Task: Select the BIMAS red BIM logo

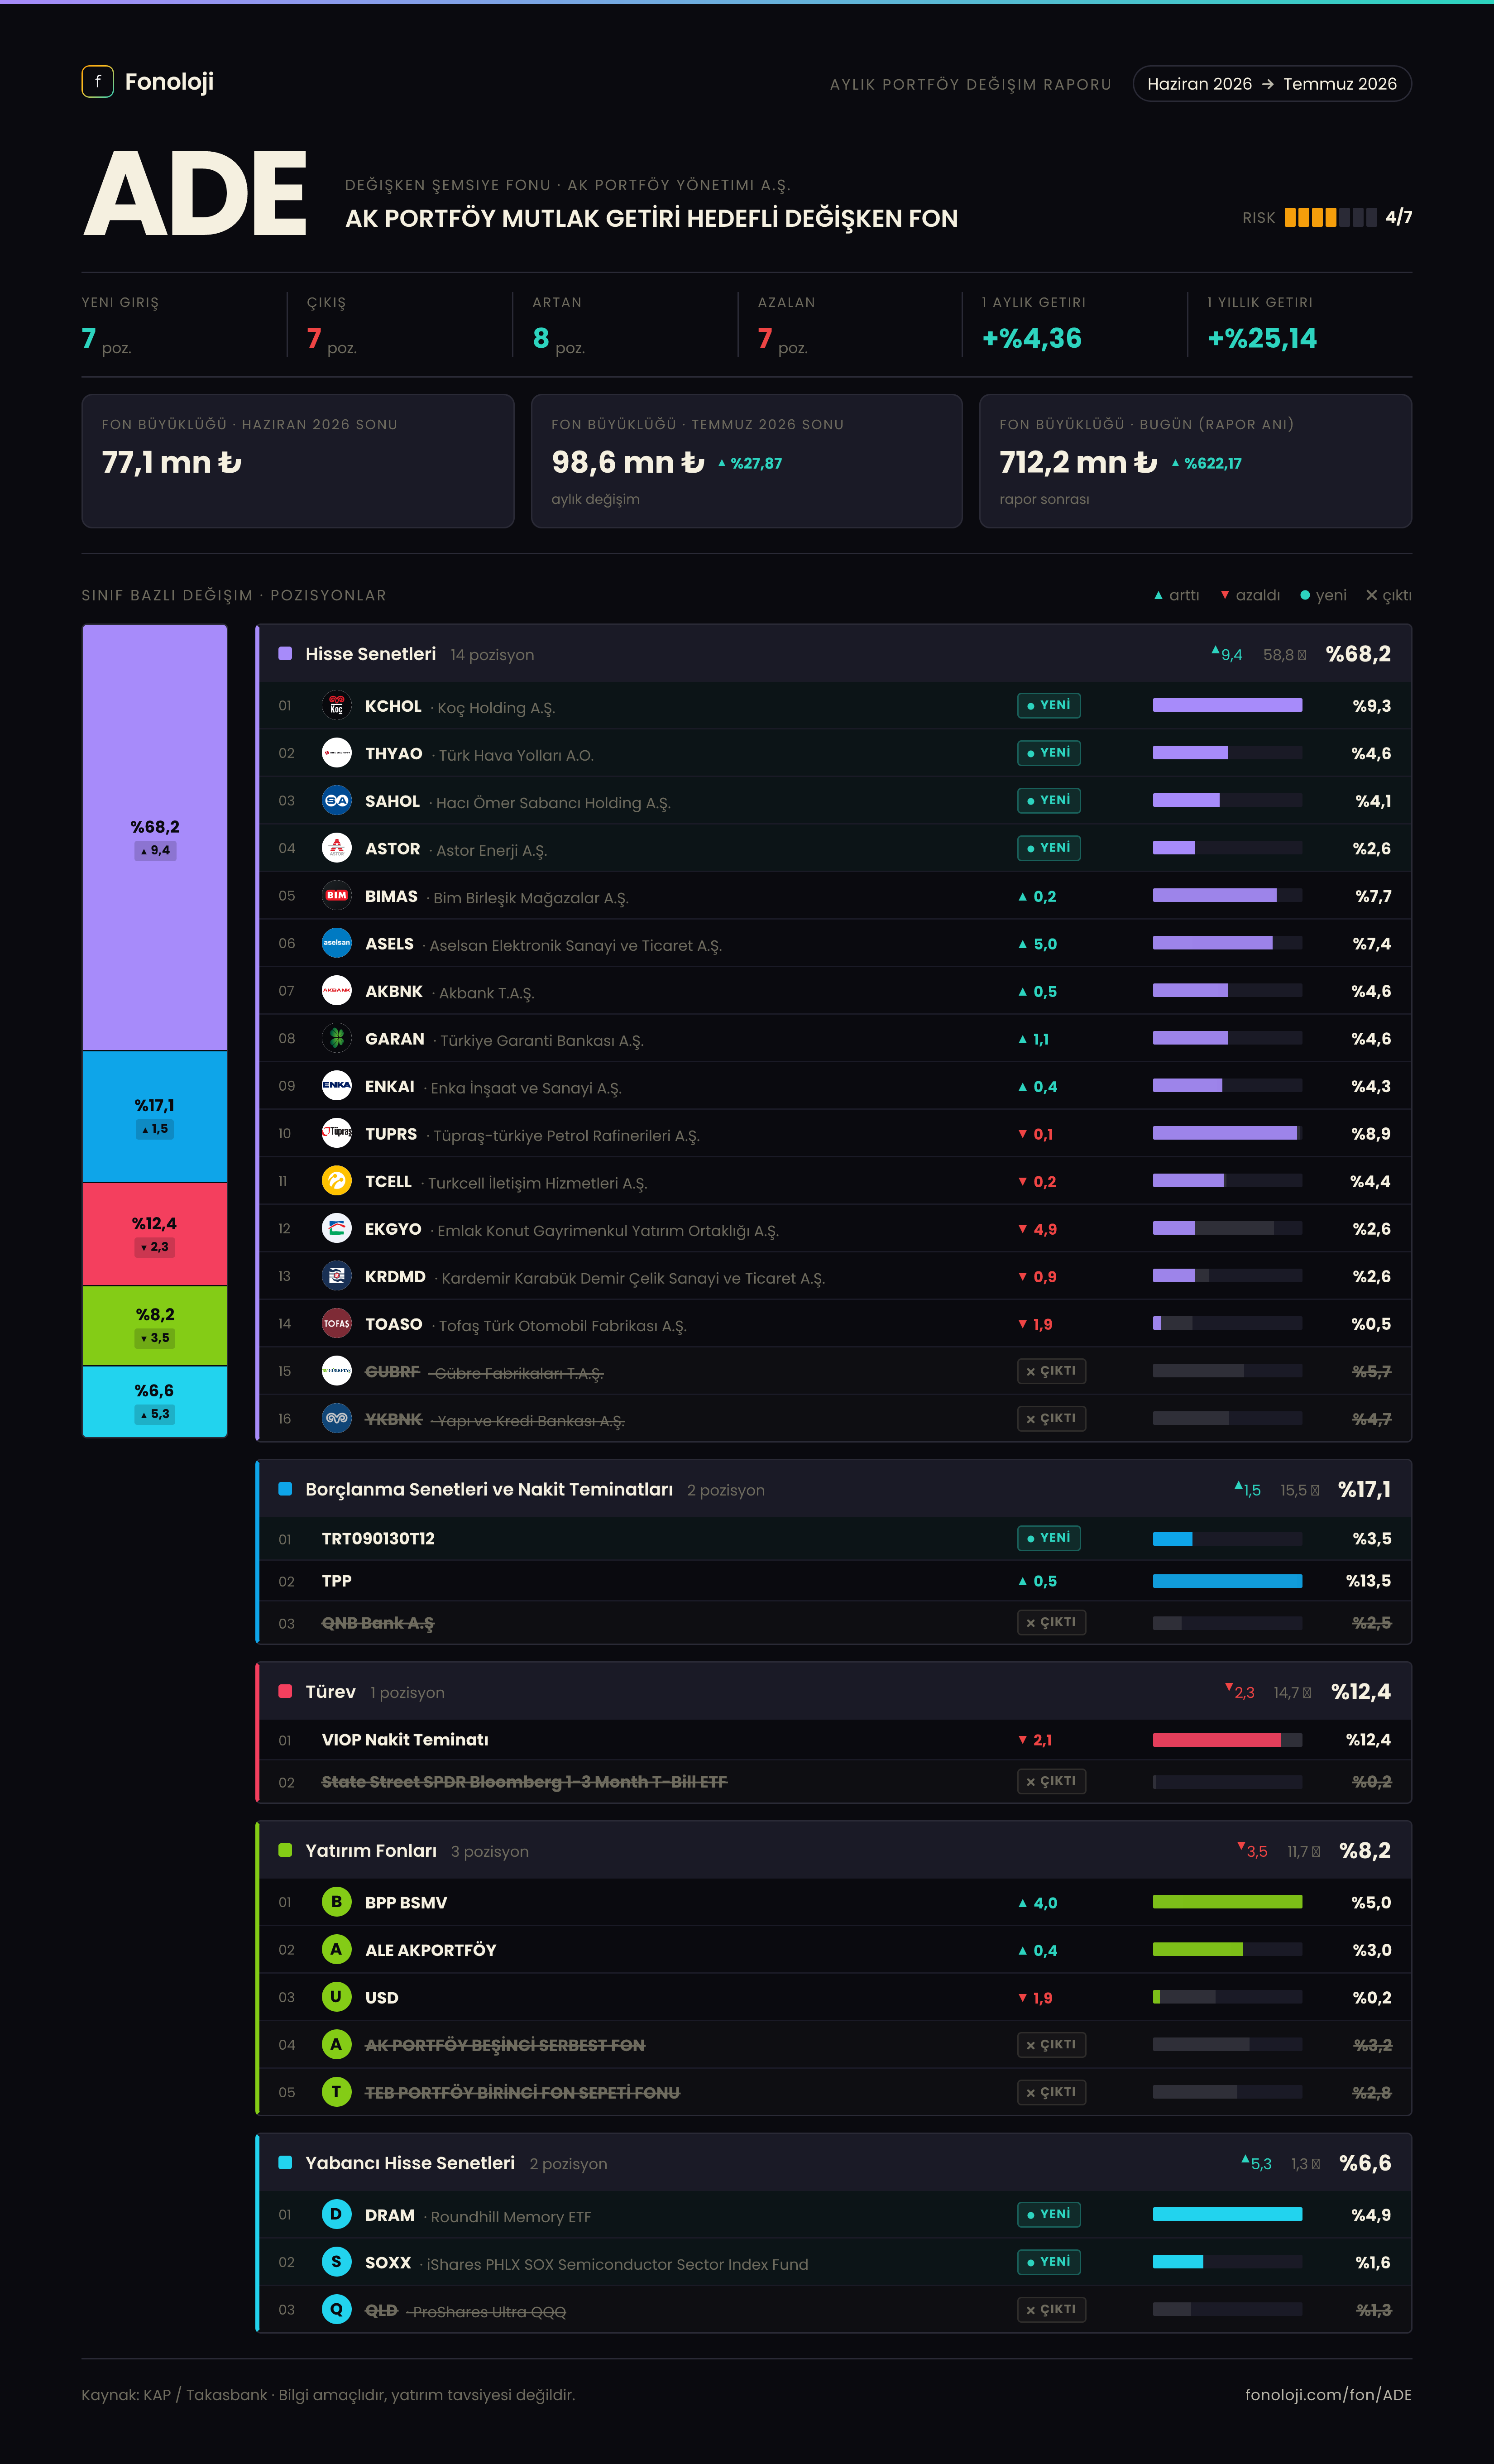Action: [337, 896]
